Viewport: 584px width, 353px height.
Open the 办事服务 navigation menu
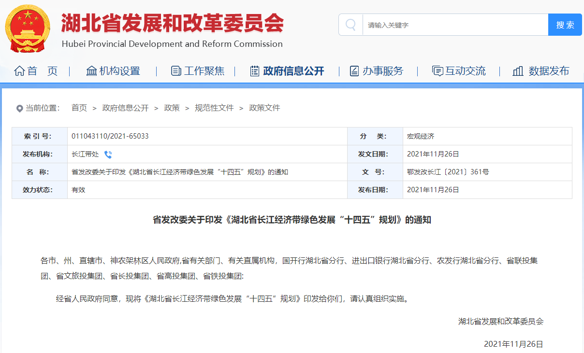click(383, 71)
